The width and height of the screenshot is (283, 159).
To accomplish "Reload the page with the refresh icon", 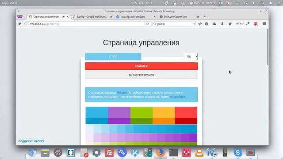I will 147,24.
